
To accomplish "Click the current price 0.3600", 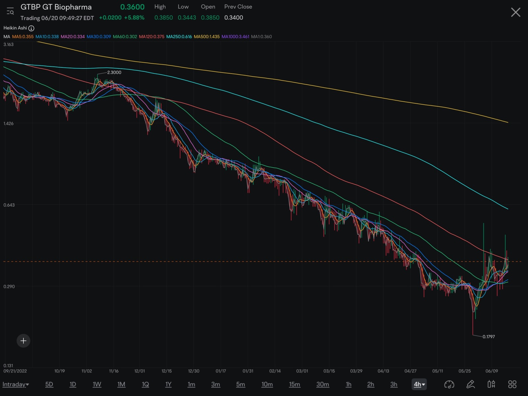I will click(132, 7).
